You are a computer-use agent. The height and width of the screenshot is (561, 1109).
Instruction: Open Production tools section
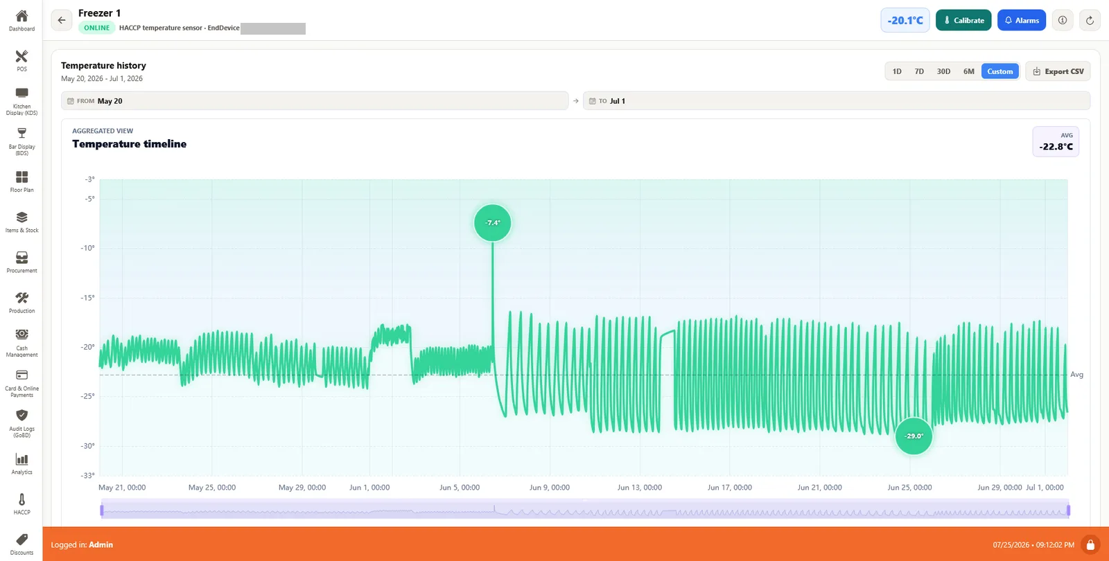pyautogui.click(x=21, y=303)
